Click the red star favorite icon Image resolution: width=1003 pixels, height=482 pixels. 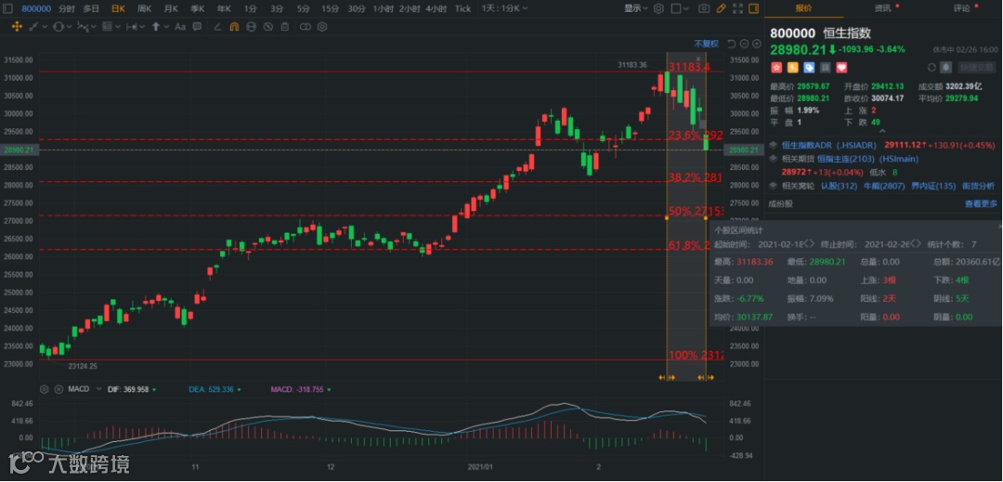776,67
